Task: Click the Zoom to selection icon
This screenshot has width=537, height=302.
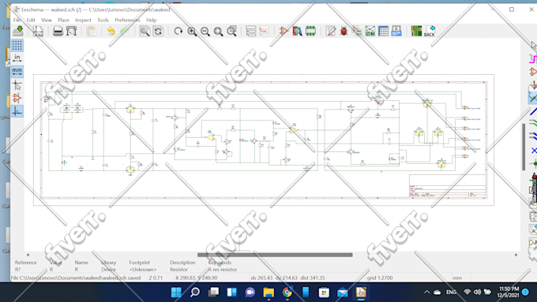Action: coord(232,31)
